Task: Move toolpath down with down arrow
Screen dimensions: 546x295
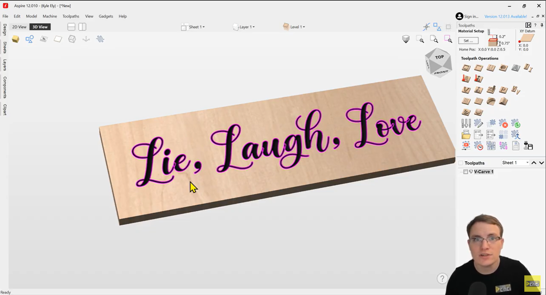Action: (542, 163)
